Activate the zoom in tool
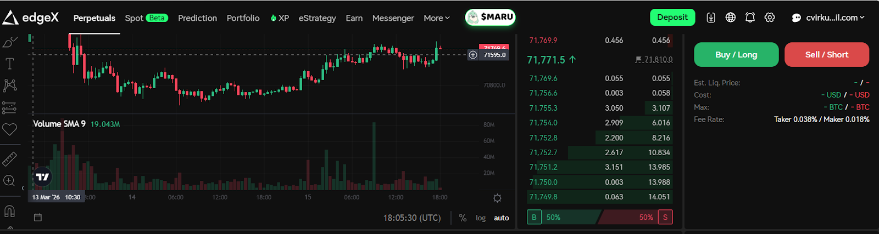The height and width of the screenshot is (234, 879). [x=9, y=181]
